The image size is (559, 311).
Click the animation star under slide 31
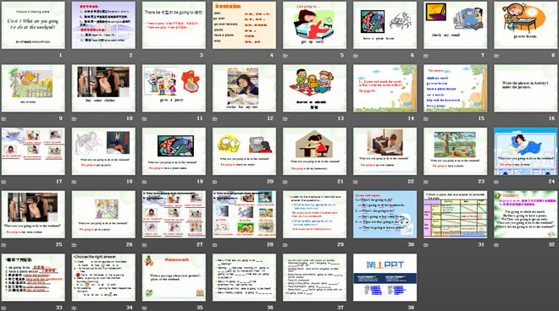click(426, 245)
